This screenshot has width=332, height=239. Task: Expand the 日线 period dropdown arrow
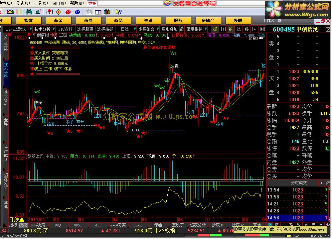coord(134,29)
